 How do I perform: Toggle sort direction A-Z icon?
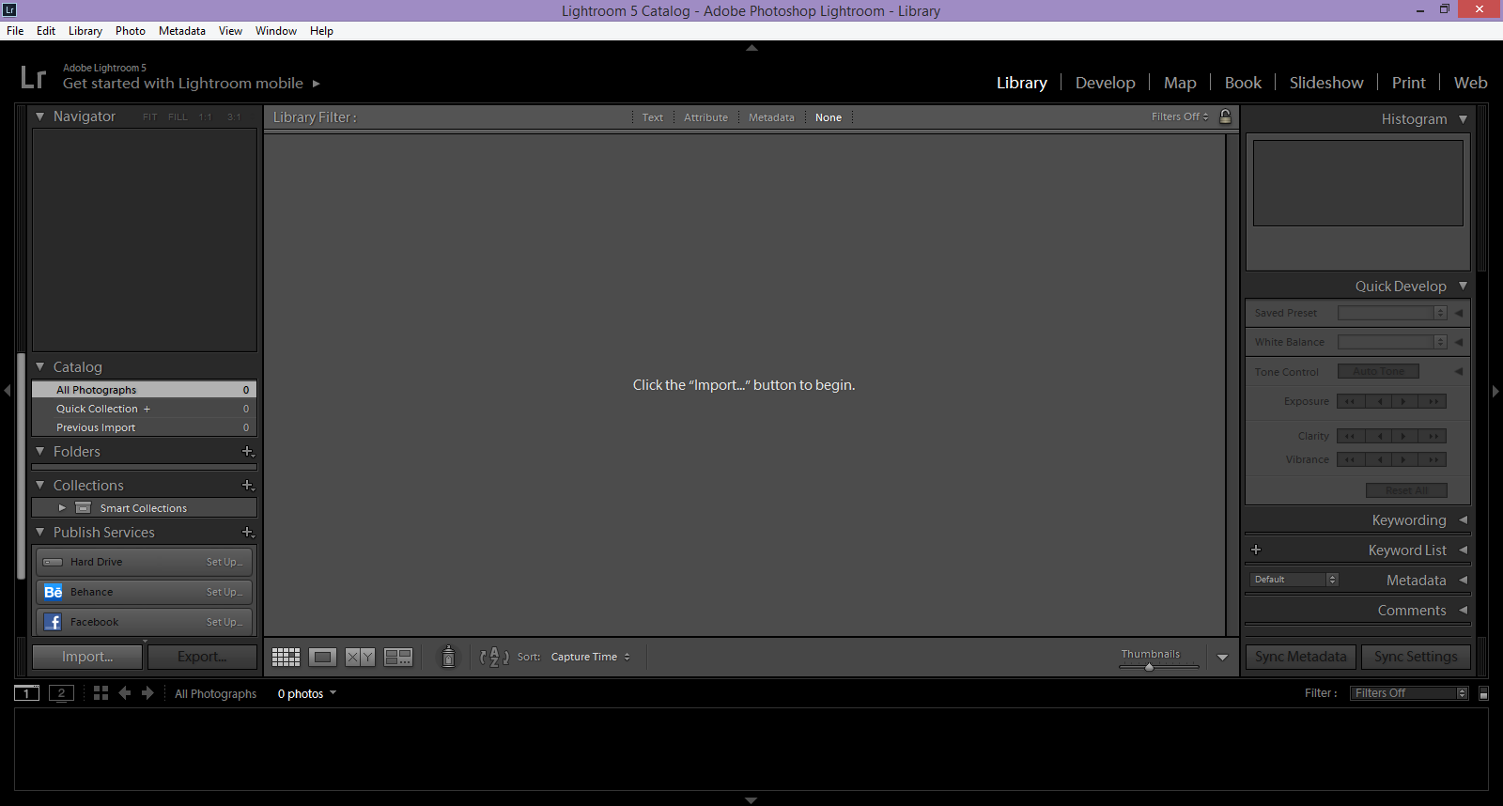[494, 658]
